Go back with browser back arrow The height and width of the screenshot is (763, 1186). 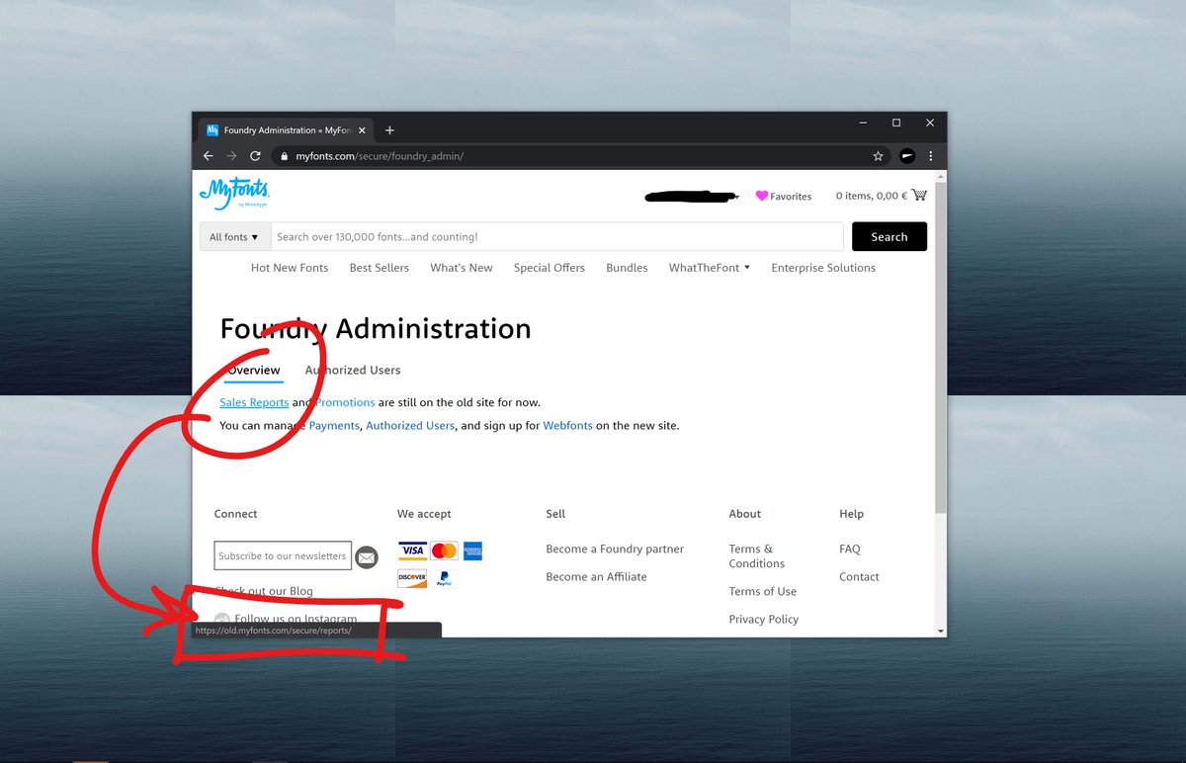208,156
